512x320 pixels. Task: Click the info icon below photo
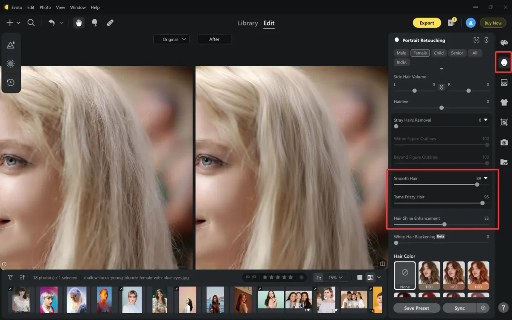[x=4, y=264]
